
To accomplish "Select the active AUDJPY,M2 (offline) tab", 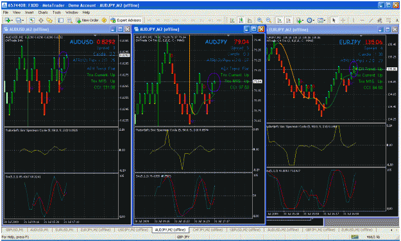I will coord(170,230).
